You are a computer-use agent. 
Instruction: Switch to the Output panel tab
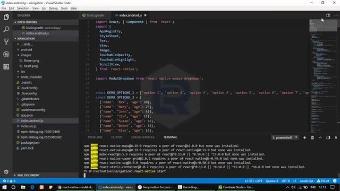coord(117,137)
